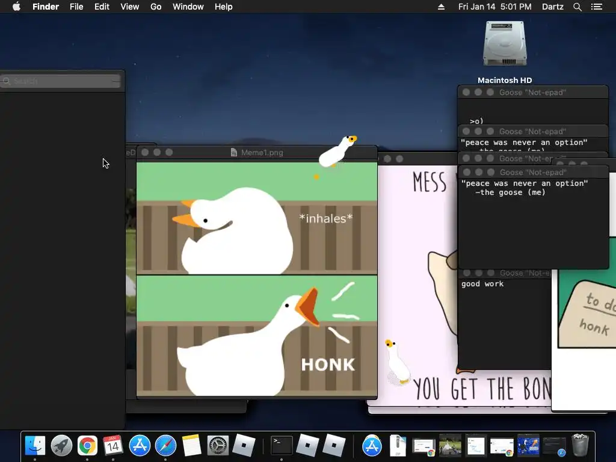Click the *inhales* goose meme image
Screen dimensions: 616x462
pyautogui.click(x=256, y=218)
